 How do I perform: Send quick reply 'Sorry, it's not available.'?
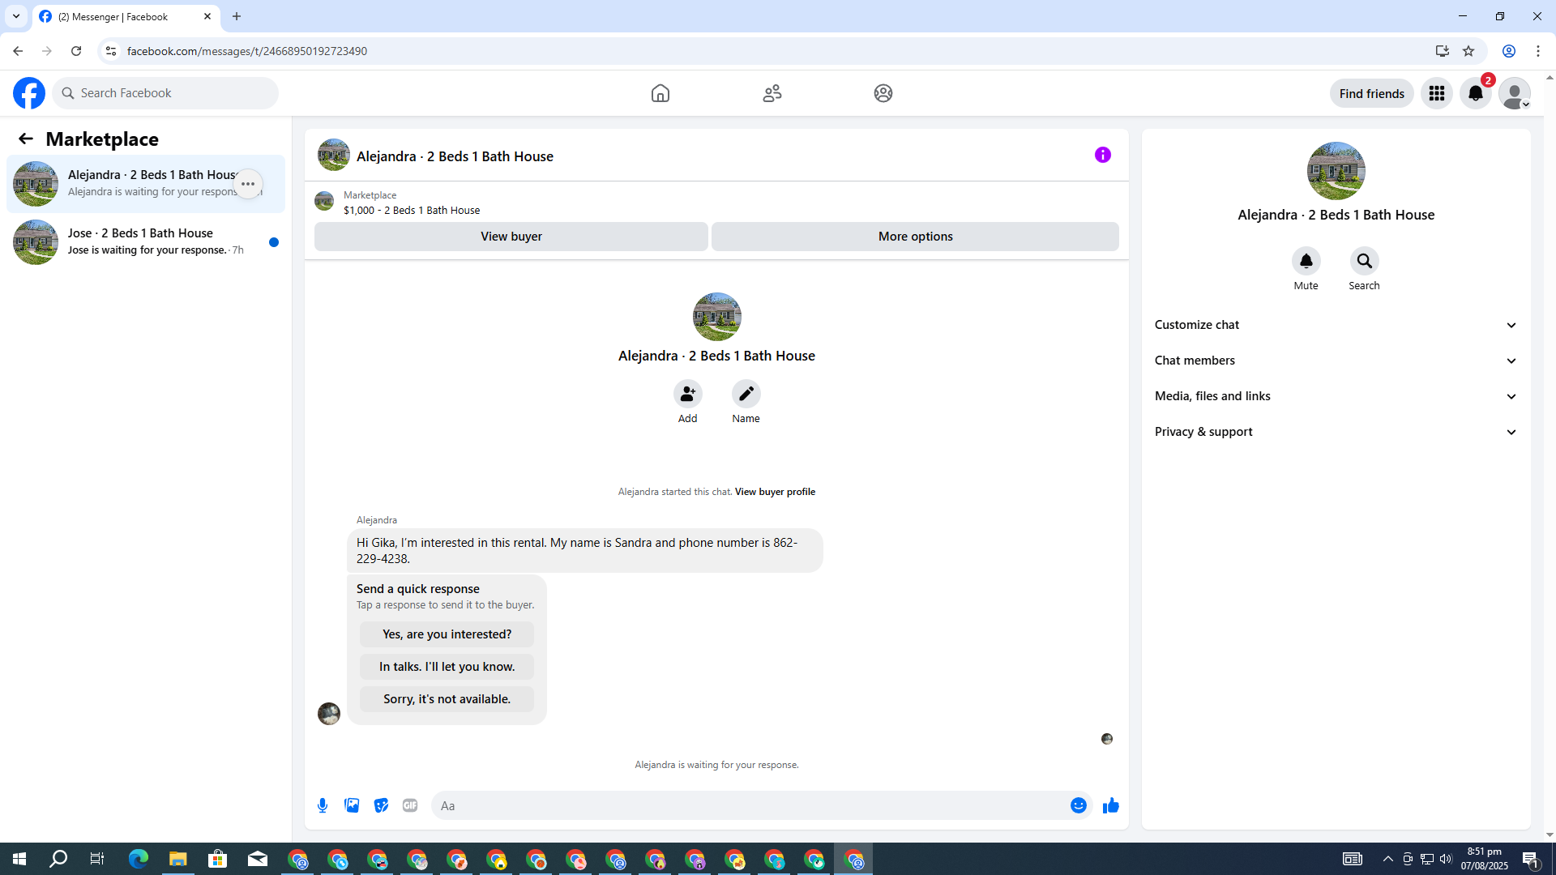tap(447, 699)
